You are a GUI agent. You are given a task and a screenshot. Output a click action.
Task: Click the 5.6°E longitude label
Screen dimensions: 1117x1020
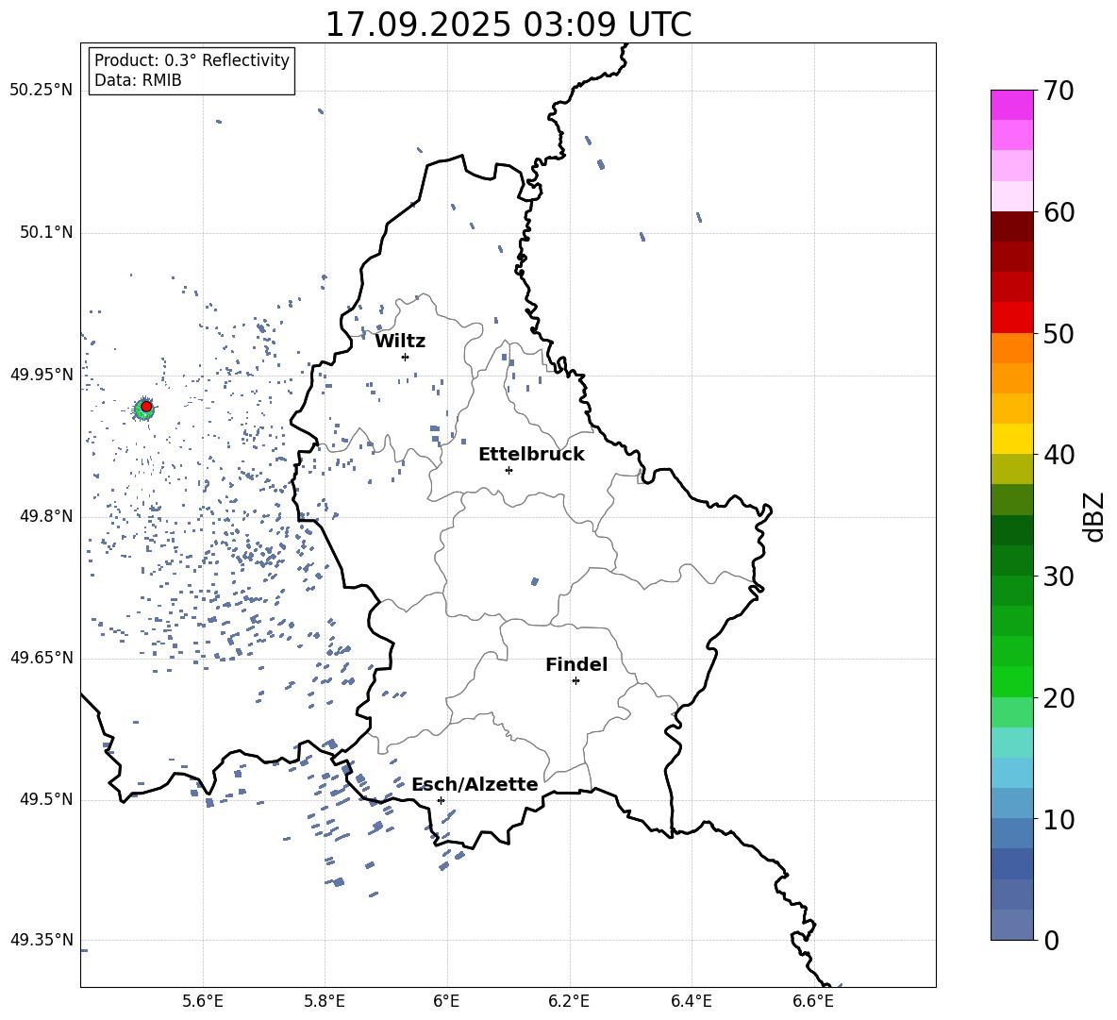(x=203, y=1001)
